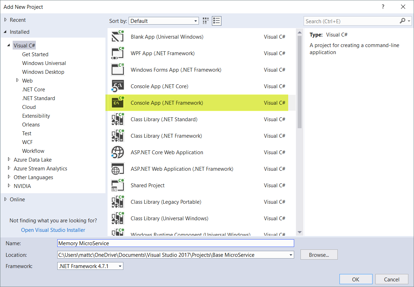Viewport: 414px width, 287px height.
Task: Click the ASP.NET Web Application (.NET Framework) icon
Action: [118, 169]
